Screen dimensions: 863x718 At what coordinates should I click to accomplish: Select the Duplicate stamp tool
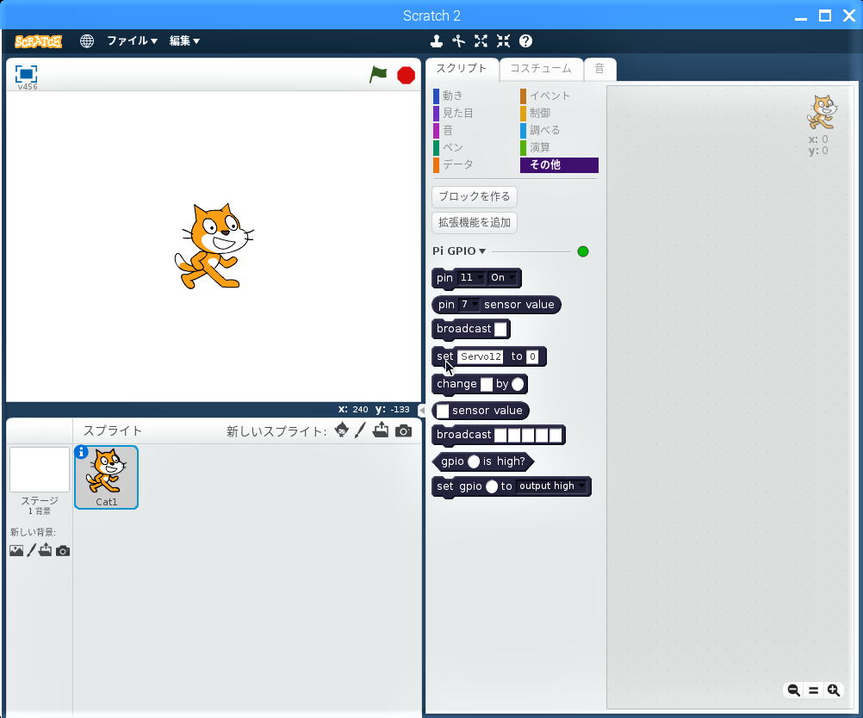tap(437, 40)
